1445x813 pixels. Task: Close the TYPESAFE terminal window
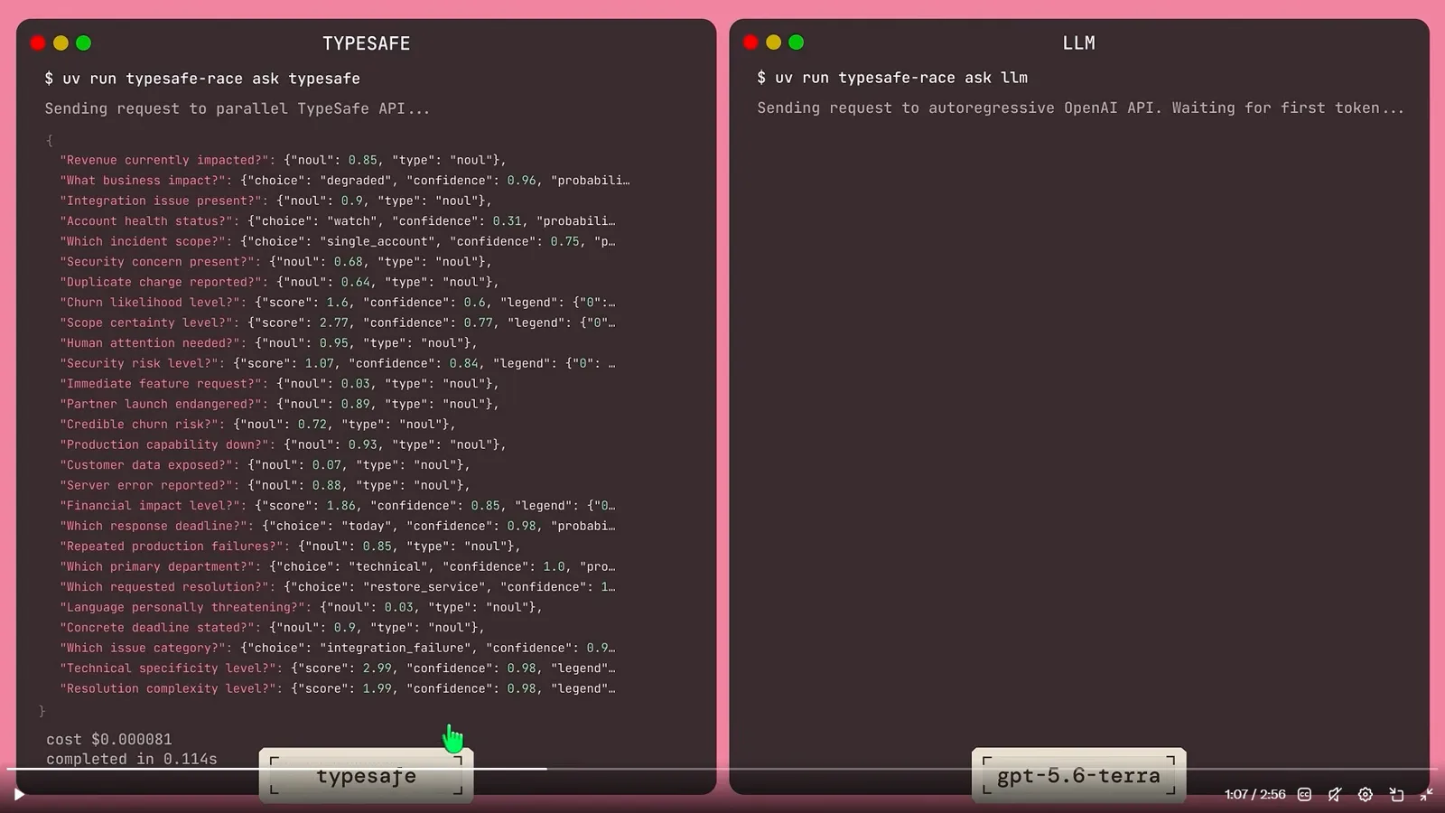(38, 42)
